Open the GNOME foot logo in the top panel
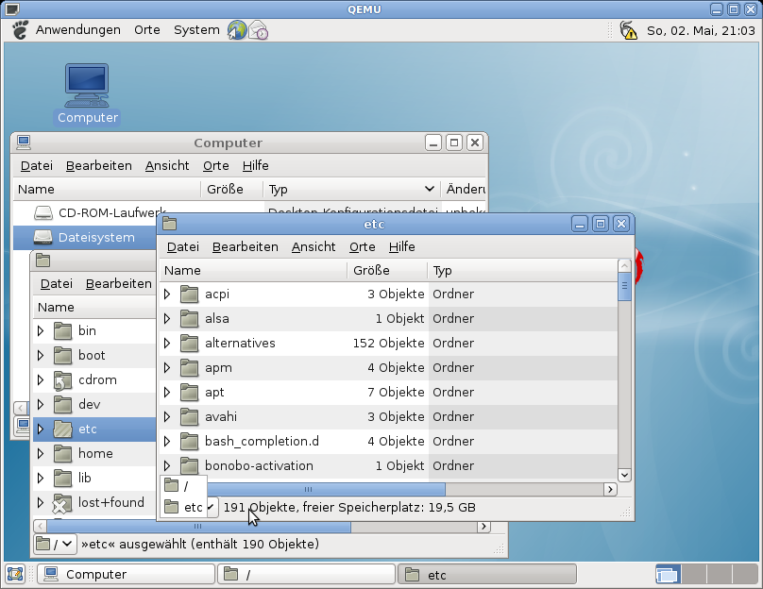Viewport: 763px width, 589px height. (x=20, y=30)
